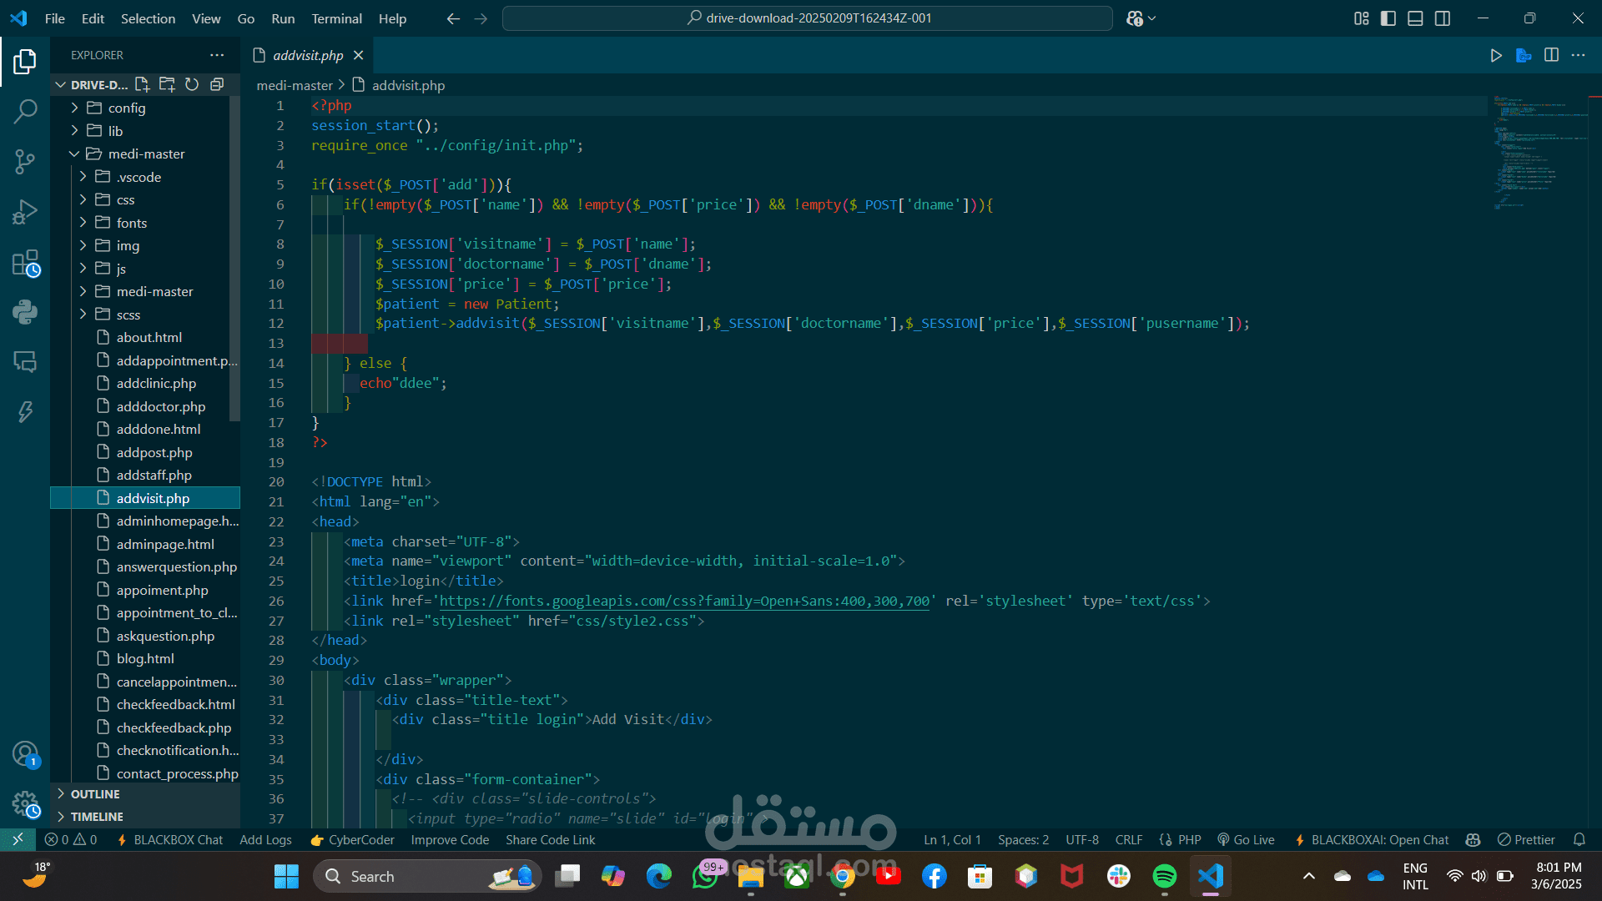Open the Search view in activity bar

click(25, 111)
